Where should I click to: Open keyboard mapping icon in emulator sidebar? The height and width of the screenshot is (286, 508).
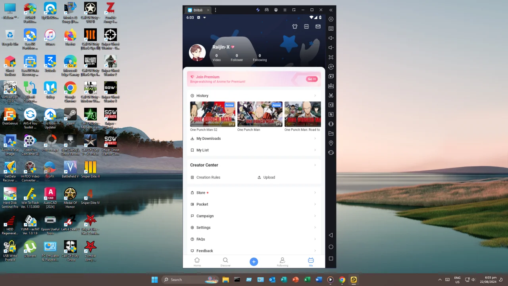click(331, 29)
